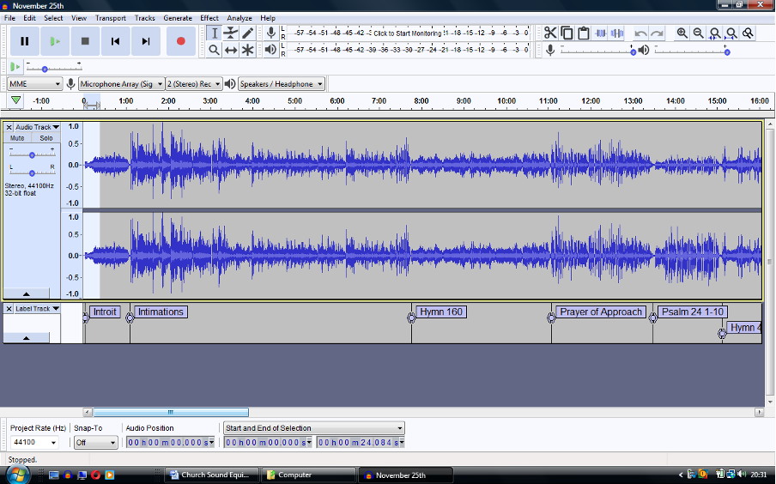Select the Draw (pencil) tool
The width and height of the screenshot is (776, 484).
(x=248, y=33)
